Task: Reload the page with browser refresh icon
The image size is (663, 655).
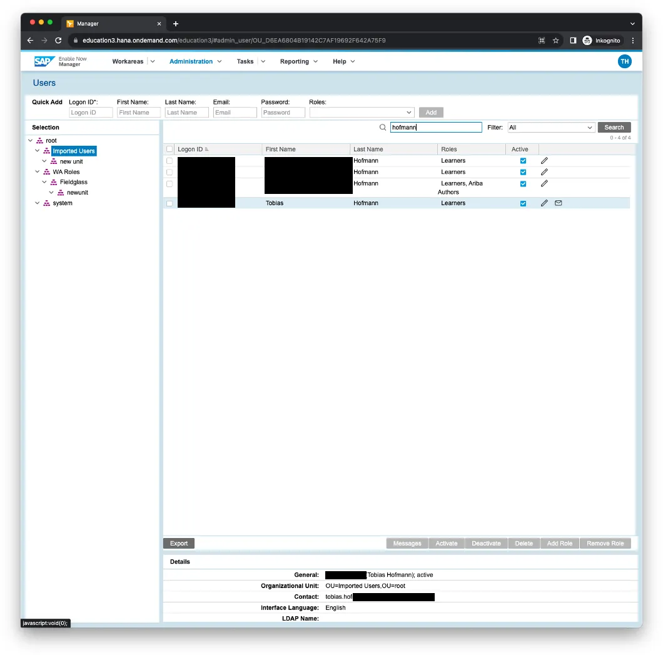Action: (x=59, y=41)
